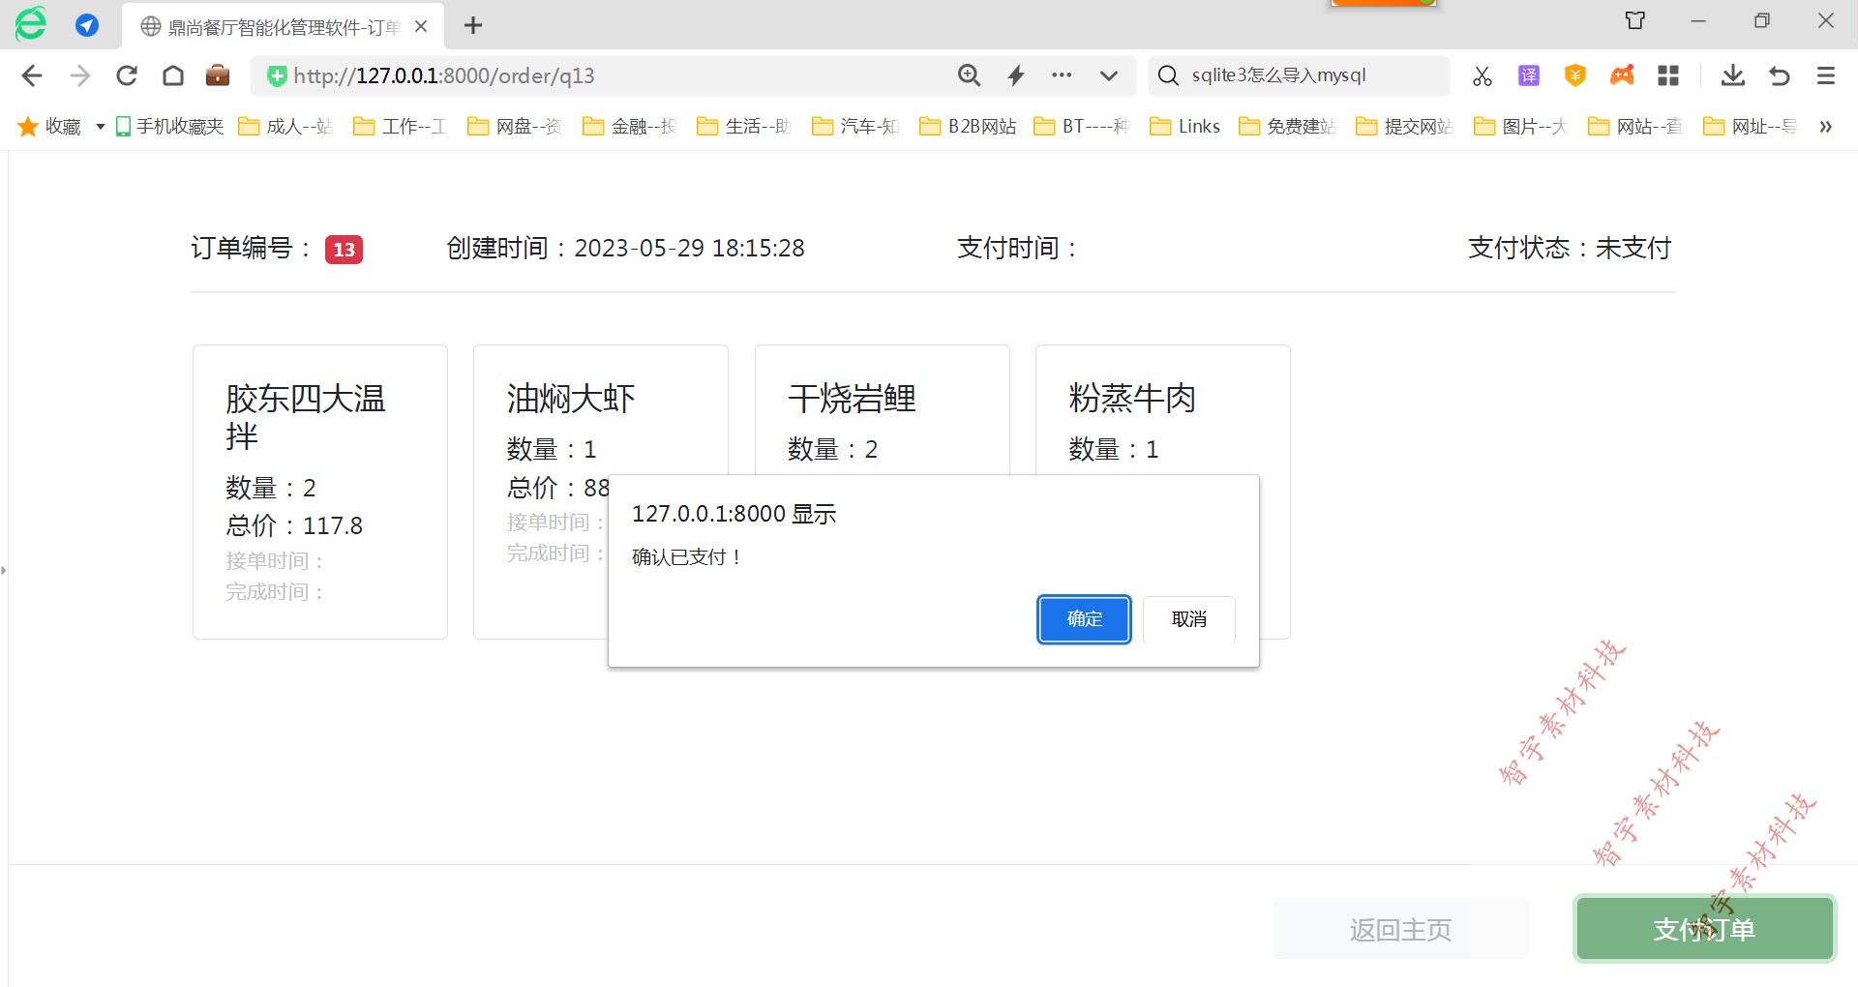Select the 鼎尚餐厅智能化管理软件 tab
Screen dimensions: 1858x987
283,26
